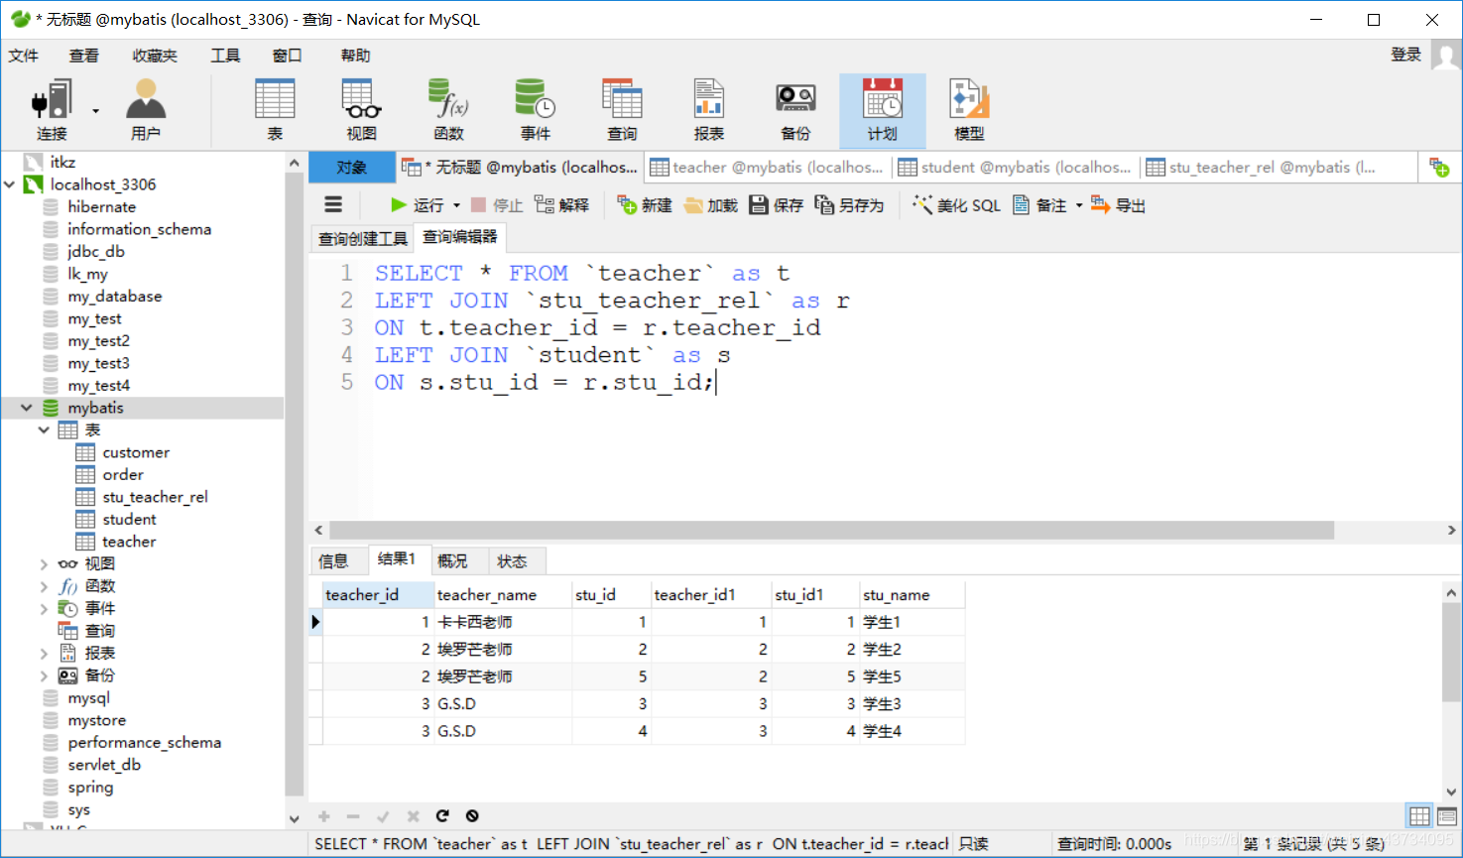Click the Explain (解释) query button
The width and height of the screenshot is (1463, 858).
561,205
